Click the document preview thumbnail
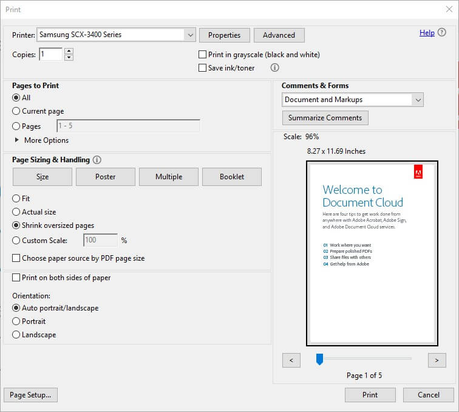 (x=372, y=253)
